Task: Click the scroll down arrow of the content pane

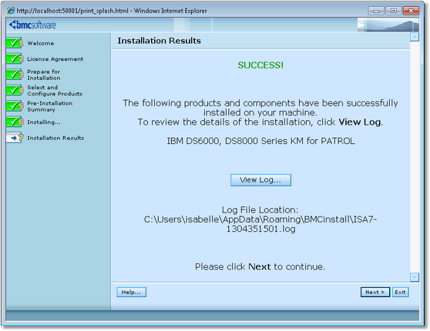Action: click(x=415, y=277)
